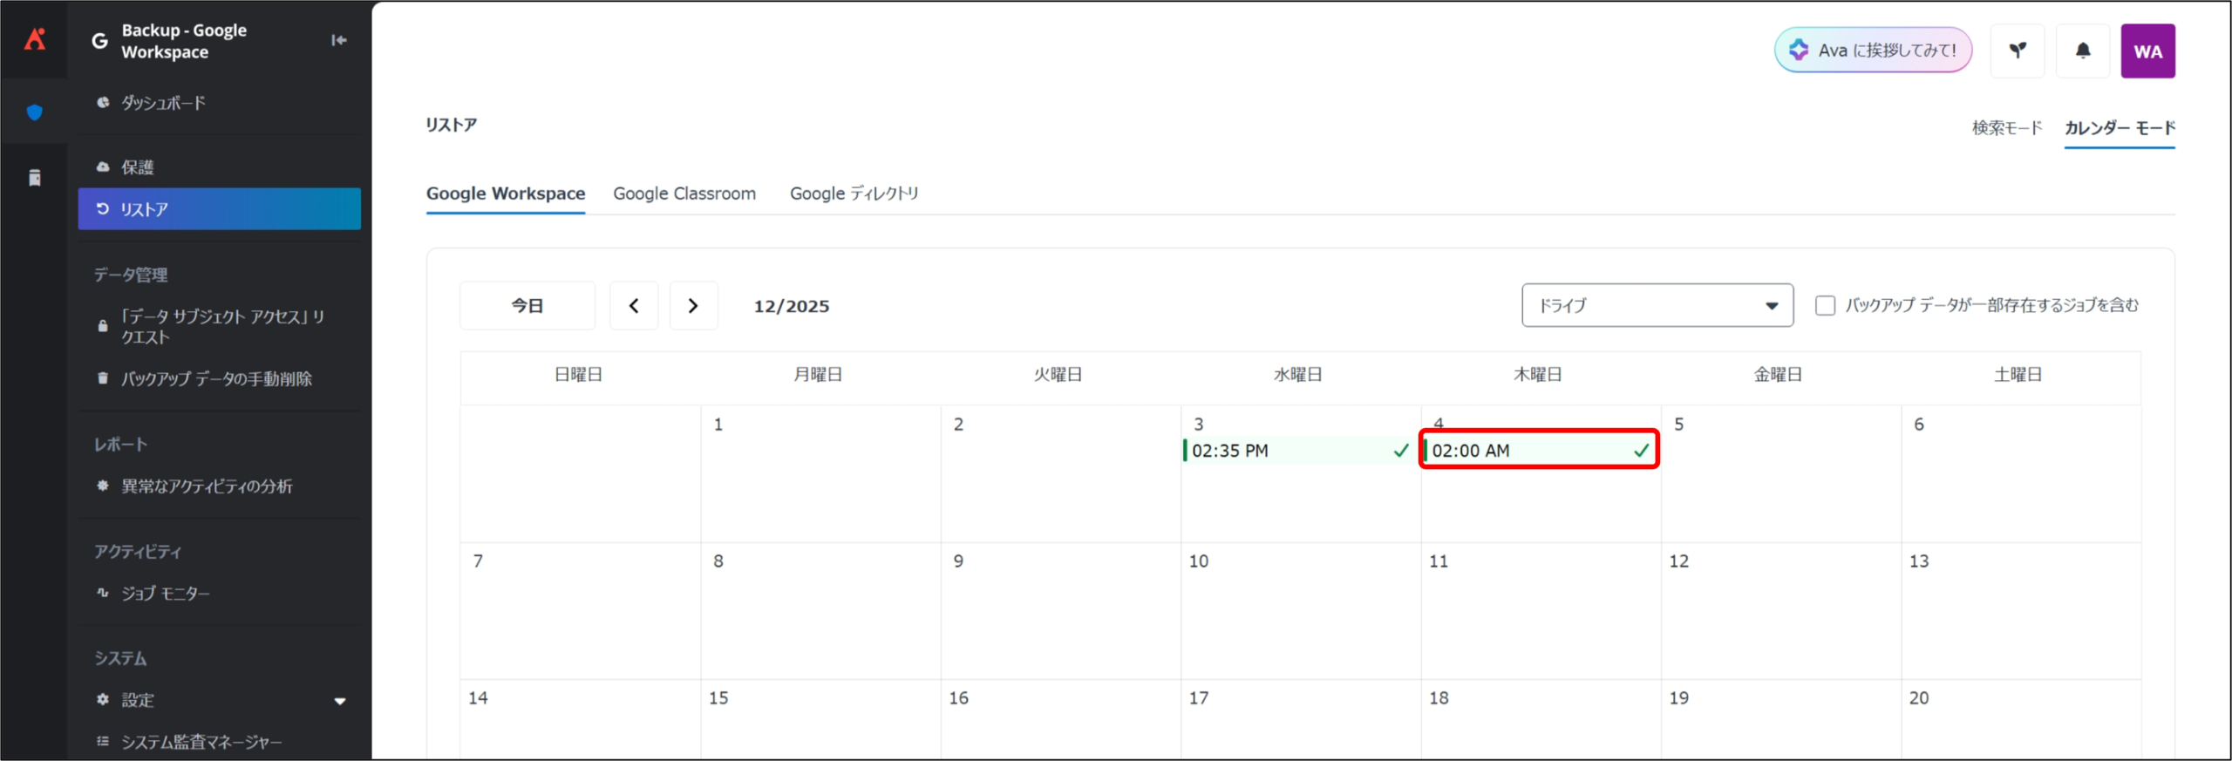Go to previous month with left chevron
Viewport: 2232px width, 761px height.
click(634, 306)
